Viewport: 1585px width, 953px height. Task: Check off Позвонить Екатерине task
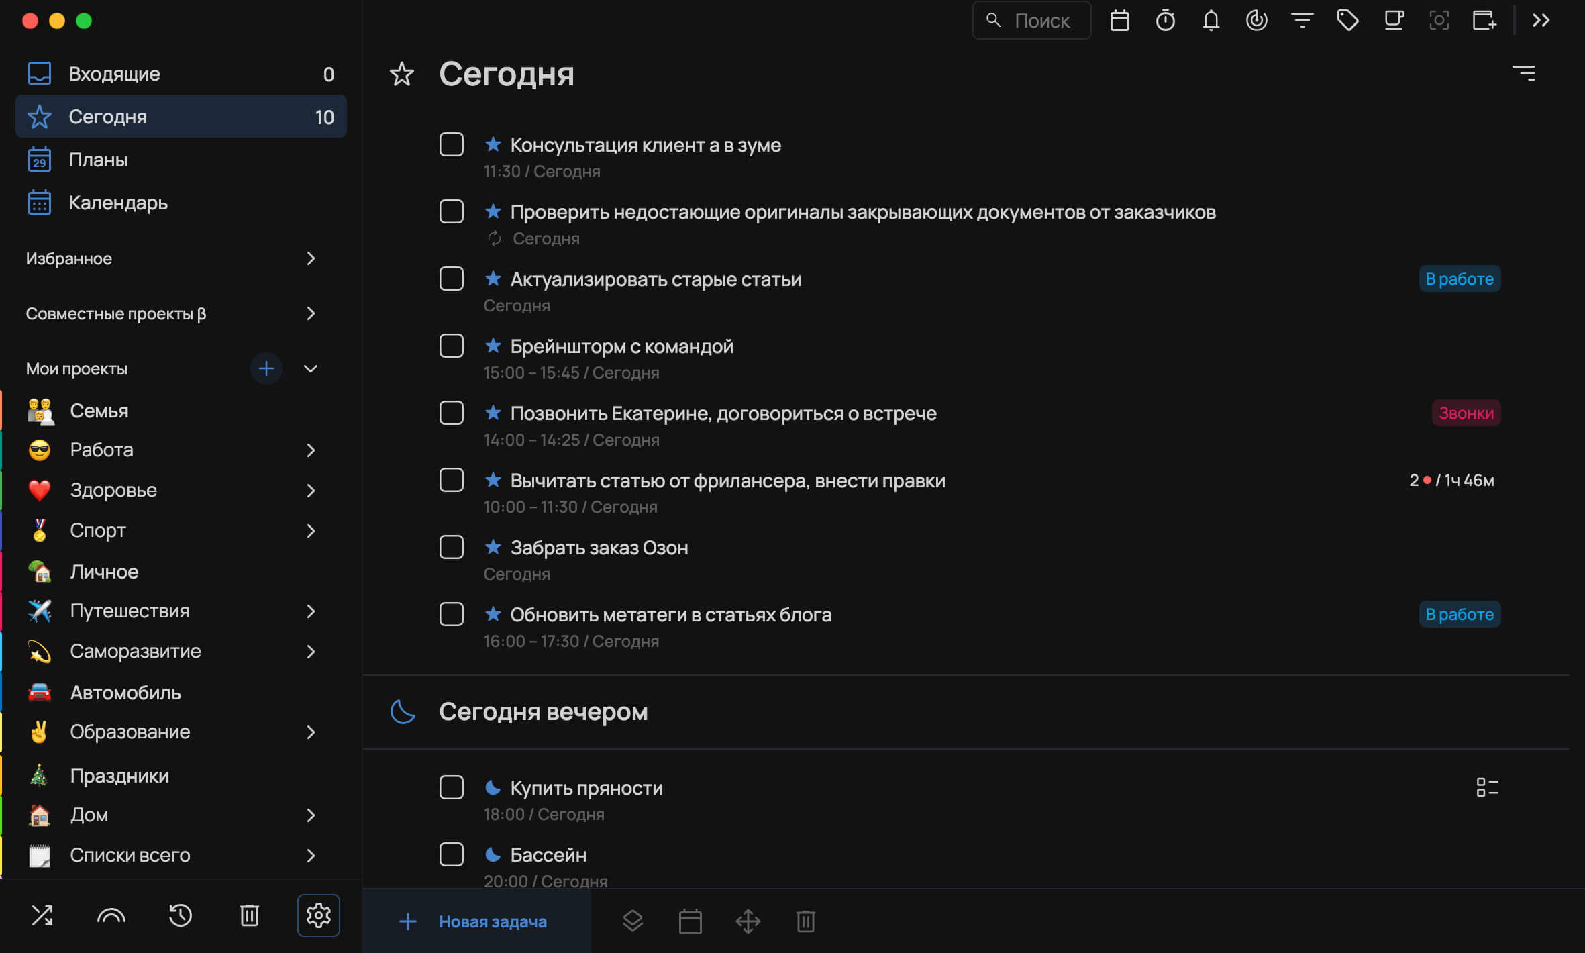point(451,413)
